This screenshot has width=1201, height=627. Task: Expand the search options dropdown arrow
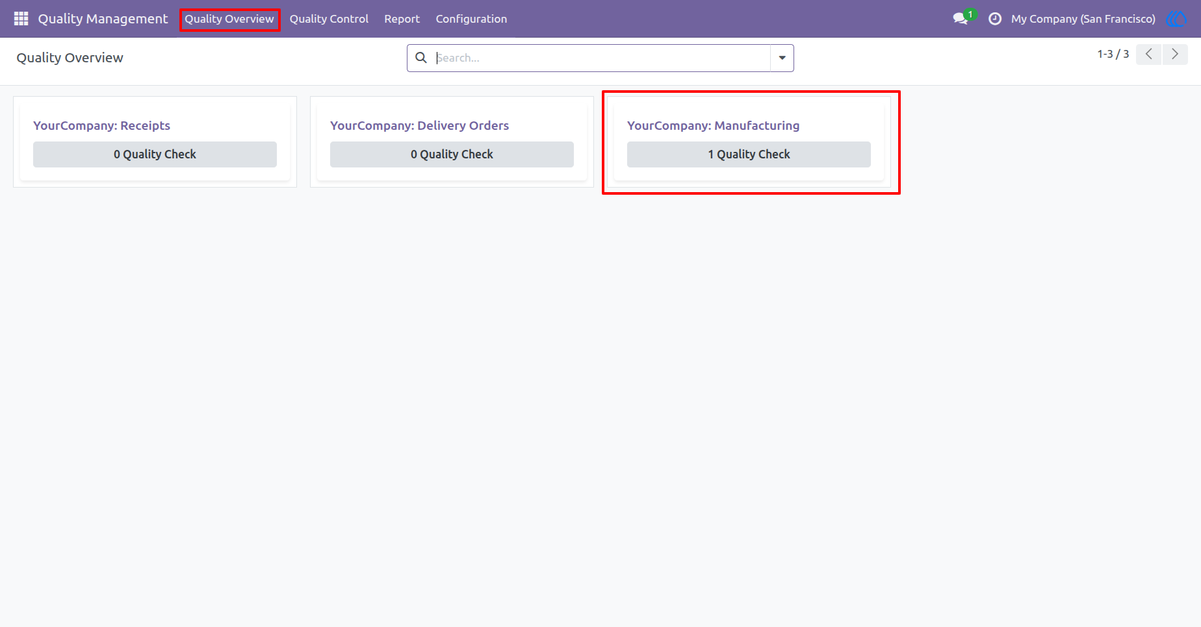pos(782,58)
